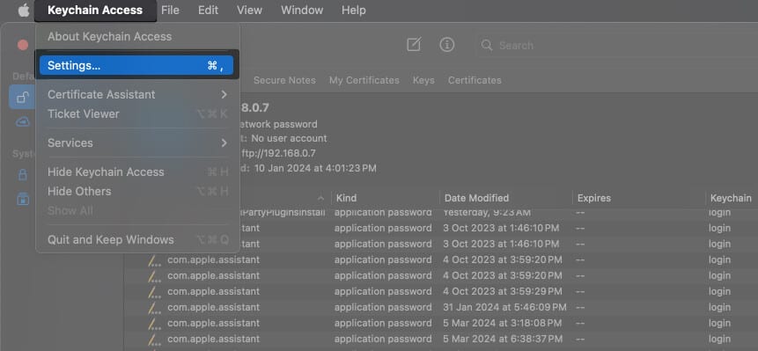Click the compose new keychain item icon
This screenshot has width=758, height=351.
(414, 45)
